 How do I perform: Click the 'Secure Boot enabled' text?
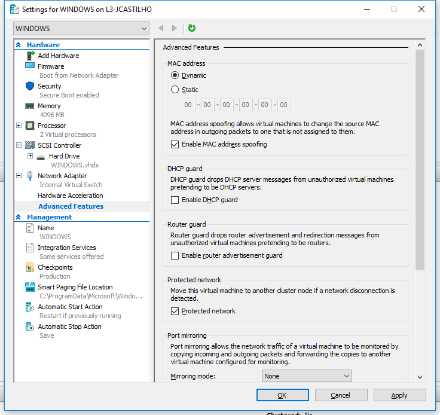click(69, 95)
